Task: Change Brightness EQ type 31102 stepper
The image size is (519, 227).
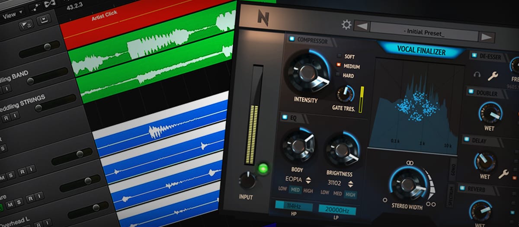Action: pos(351,183)
